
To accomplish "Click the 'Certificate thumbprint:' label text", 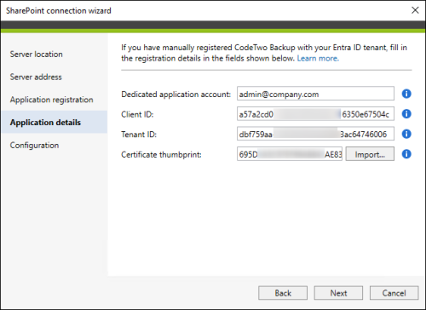I will pos(161,155).
